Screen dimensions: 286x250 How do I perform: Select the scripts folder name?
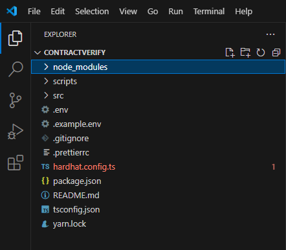(65, 82)
